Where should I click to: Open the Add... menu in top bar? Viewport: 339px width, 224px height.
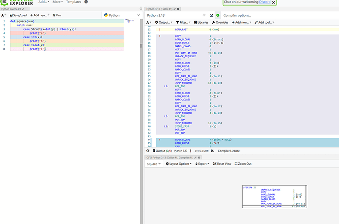point(44,2)
